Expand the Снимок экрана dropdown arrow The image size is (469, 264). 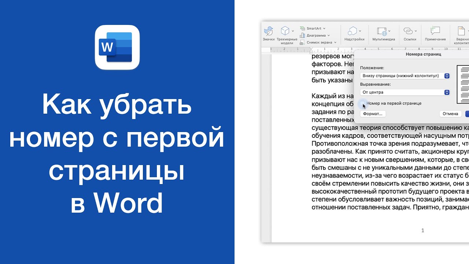335,42
